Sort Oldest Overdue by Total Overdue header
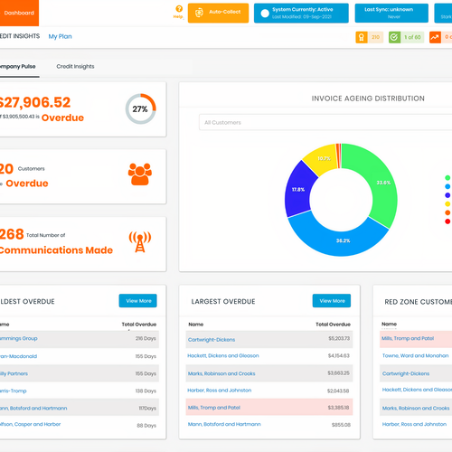This screenshot has width=452, height=452. 139,325
